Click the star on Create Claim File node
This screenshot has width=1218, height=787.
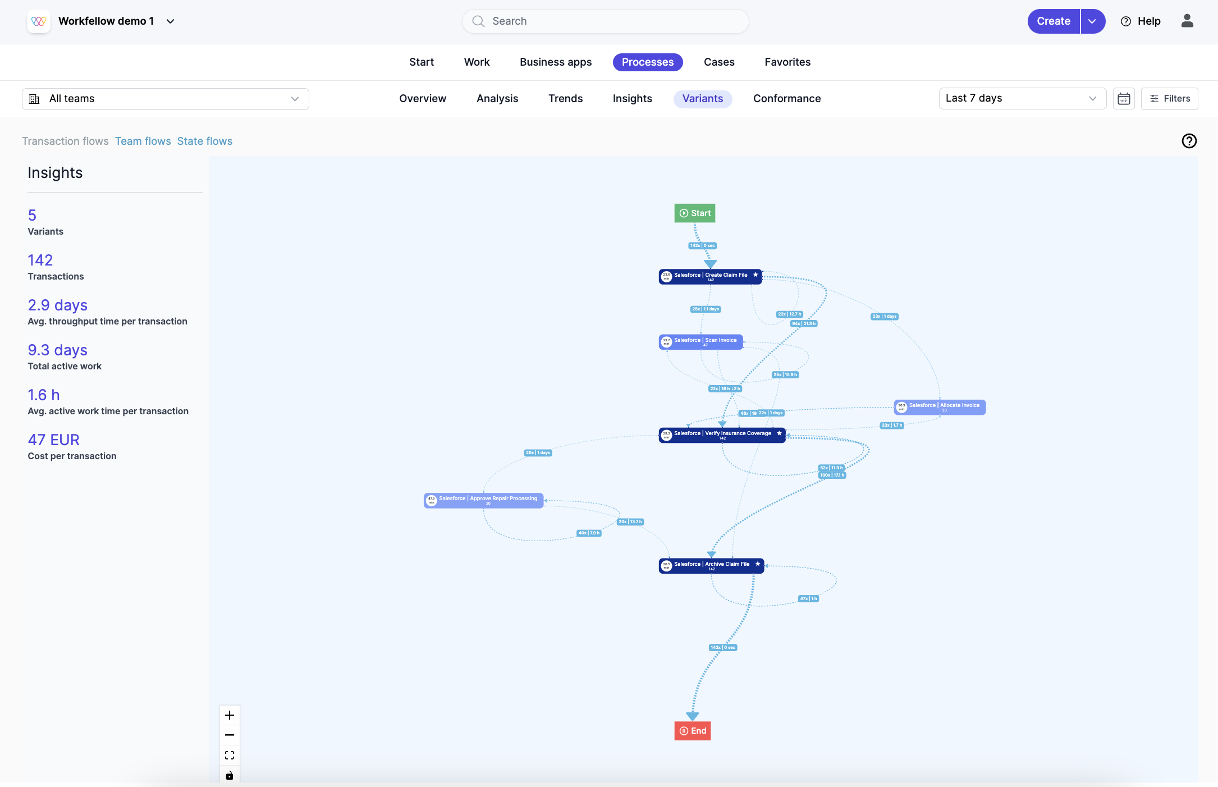[x=755, y=275]
